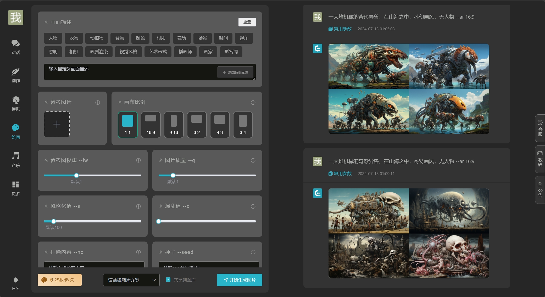Viewport: 545px width, 297px height.
Task: Click the 6 次数卡/次 cost button
Action: (x=60, y=280)
